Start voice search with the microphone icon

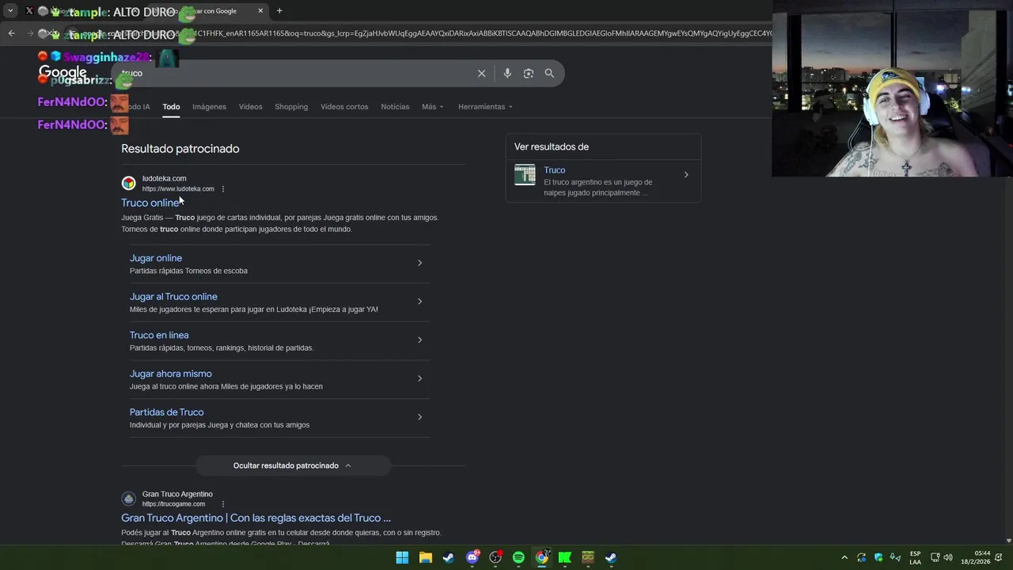click(x=507, y=73)
